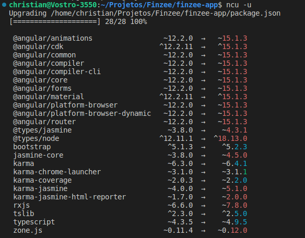Click old version ~0.11.4 for zone.js

(x=178, y=231)
